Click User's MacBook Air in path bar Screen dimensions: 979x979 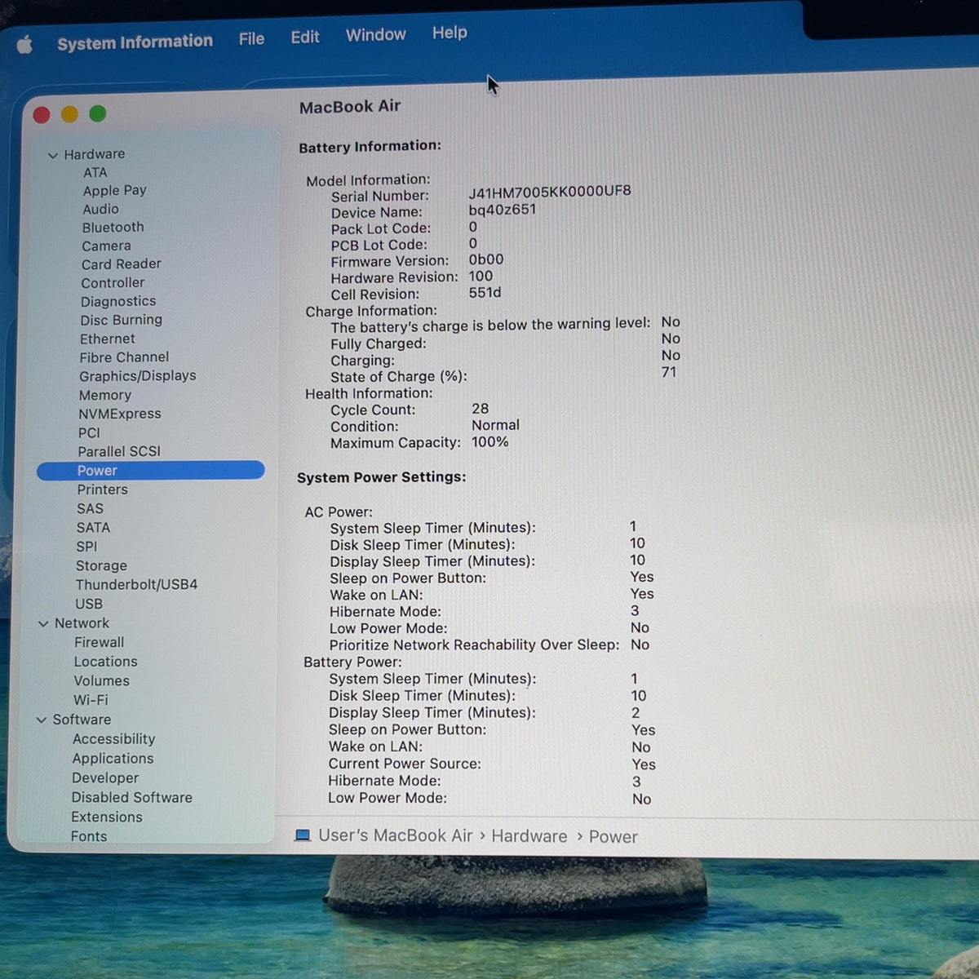pyautogui.click(x=395, y=835)
